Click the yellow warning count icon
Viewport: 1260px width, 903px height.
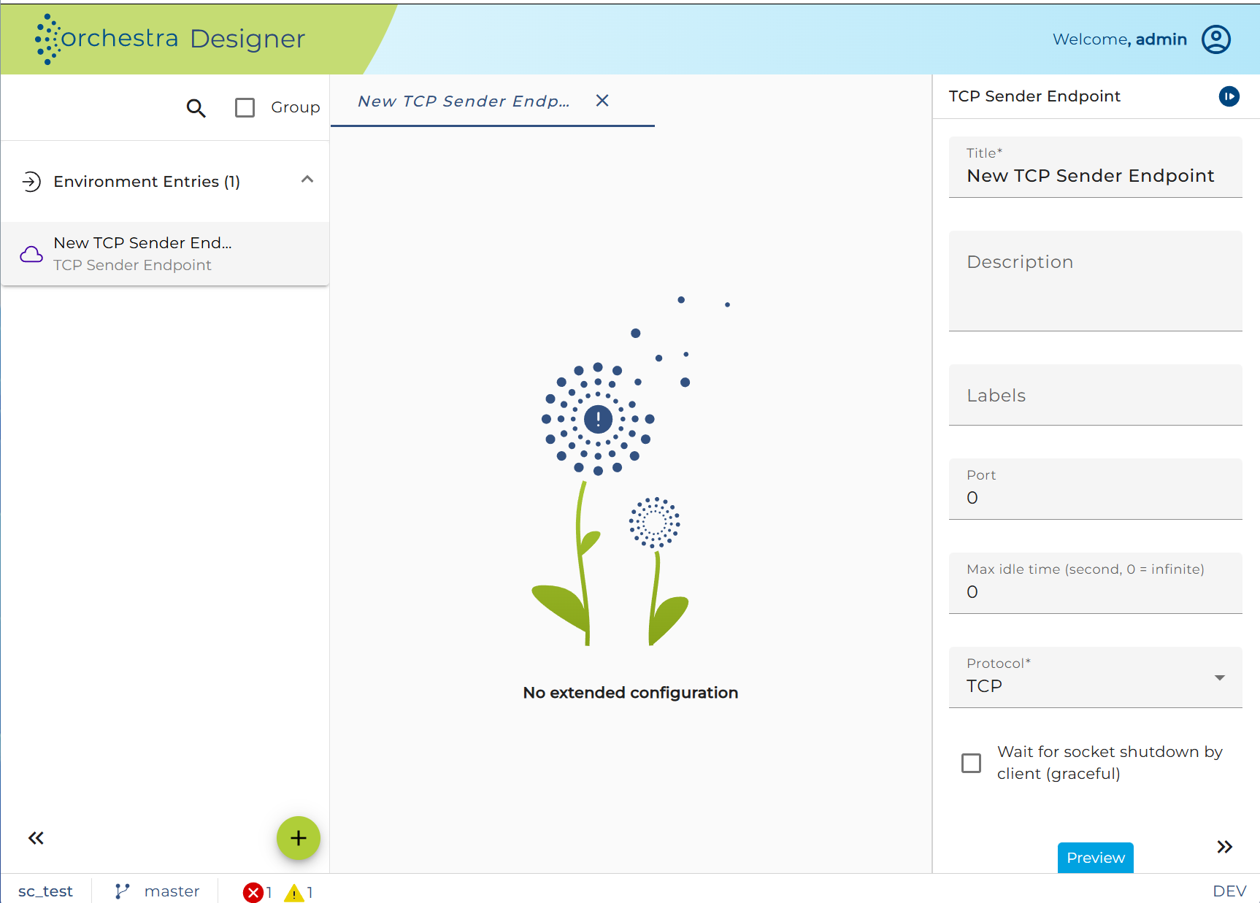[x=293, y=892]
